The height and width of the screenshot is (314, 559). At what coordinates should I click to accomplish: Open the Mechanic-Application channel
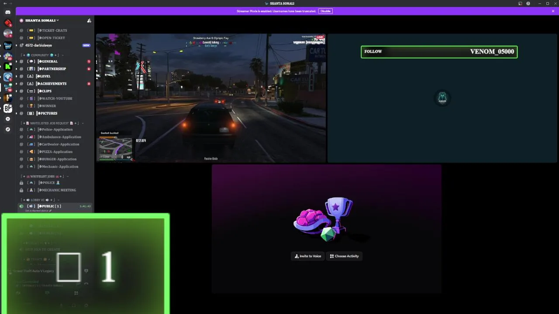click(x=55, y=167)
